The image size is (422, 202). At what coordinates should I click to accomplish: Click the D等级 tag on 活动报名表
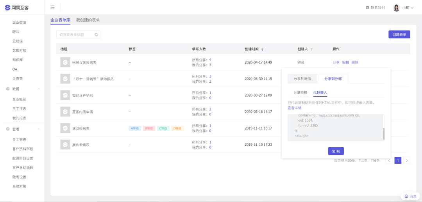(x=177, y=128)
